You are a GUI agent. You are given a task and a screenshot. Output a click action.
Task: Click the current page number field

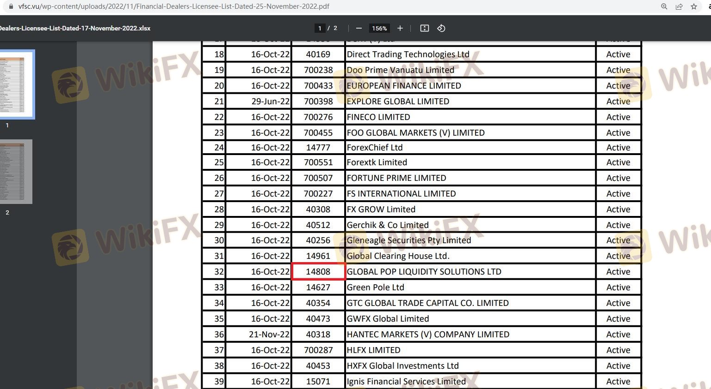pos(319,28)
